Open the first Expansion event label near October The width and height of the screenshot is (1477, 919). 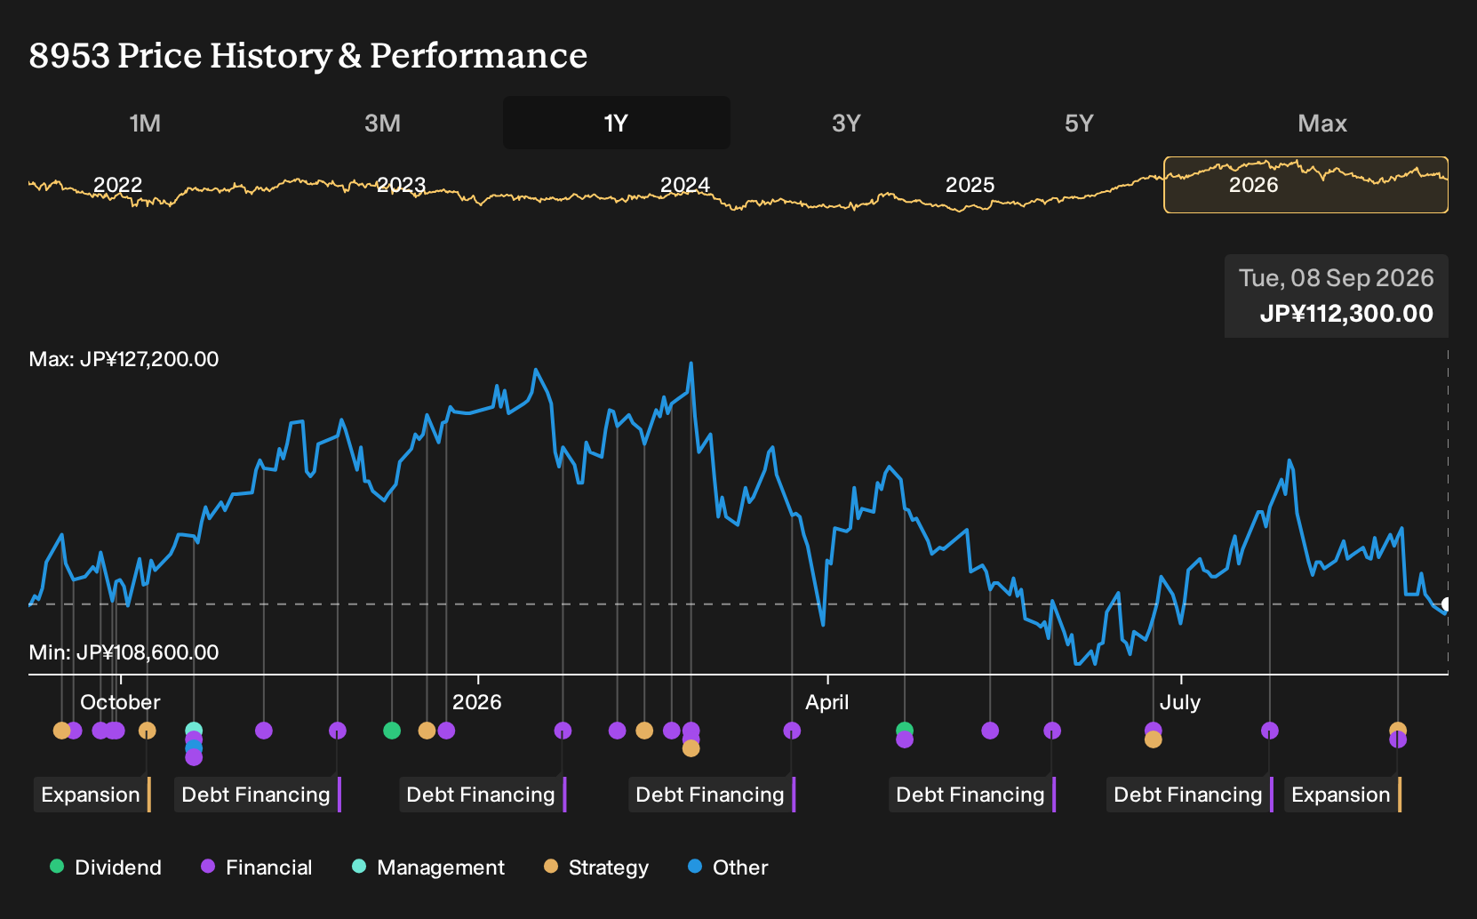(x=92, y=795)
